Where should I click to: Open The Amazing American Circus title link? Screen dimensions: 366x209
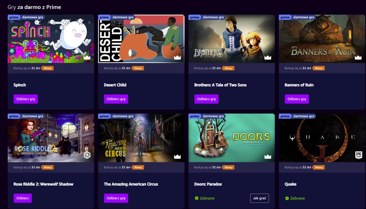pyautogui.click(x=131, y=184)
